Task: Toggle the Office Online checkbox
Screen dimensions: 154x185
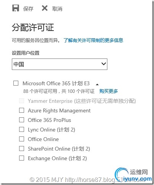Action: [21, 139]
